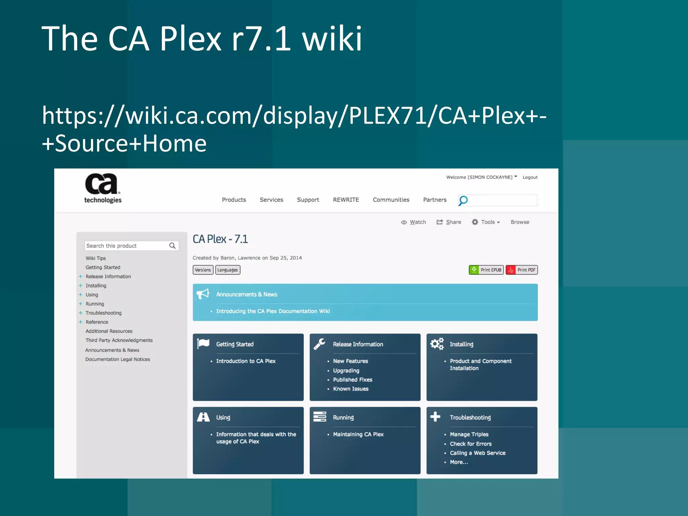The width and height of the screenshot is (688, 516).
Task: Click the wrench icon in Release Information
Action: (319, 344)
